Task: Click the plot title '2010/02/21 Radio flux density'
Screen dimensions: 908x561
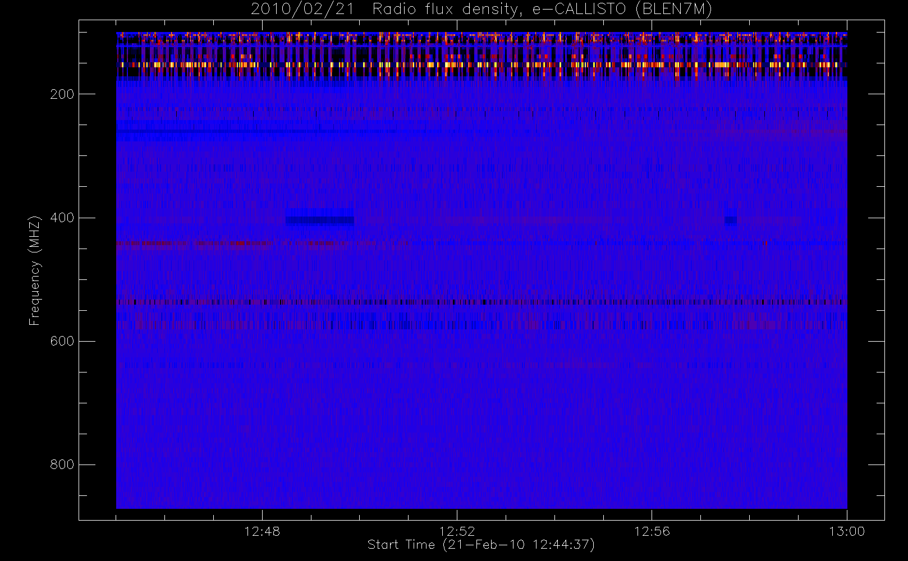Action: tap(481, 10)
